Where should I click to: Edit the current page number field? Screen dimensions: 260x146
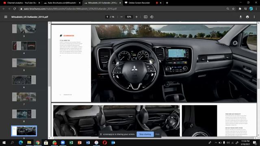pyautogui.click(x=107, y=17)
